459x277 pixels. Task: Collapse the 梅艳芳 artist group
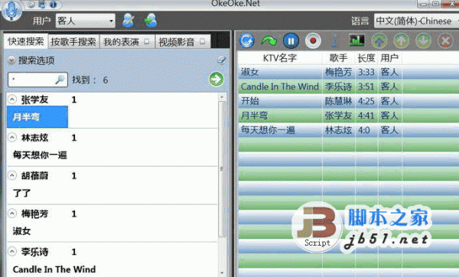tap(12, 213)
